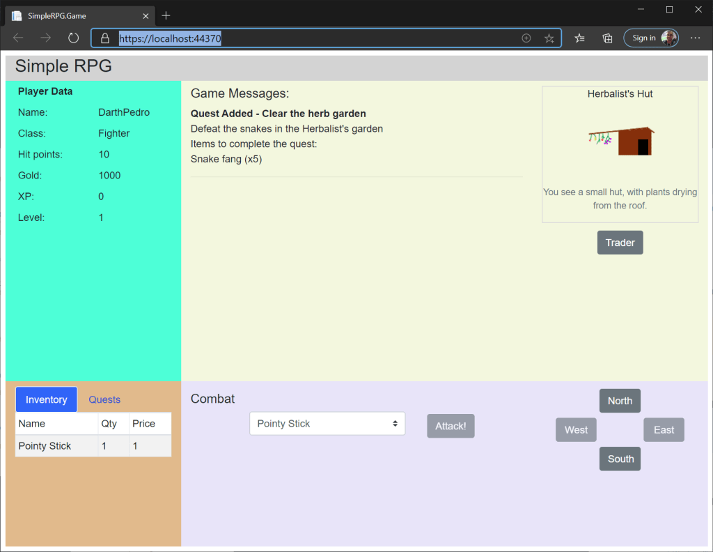Open the Trader button
713x552 pixels.
[620, 243]
